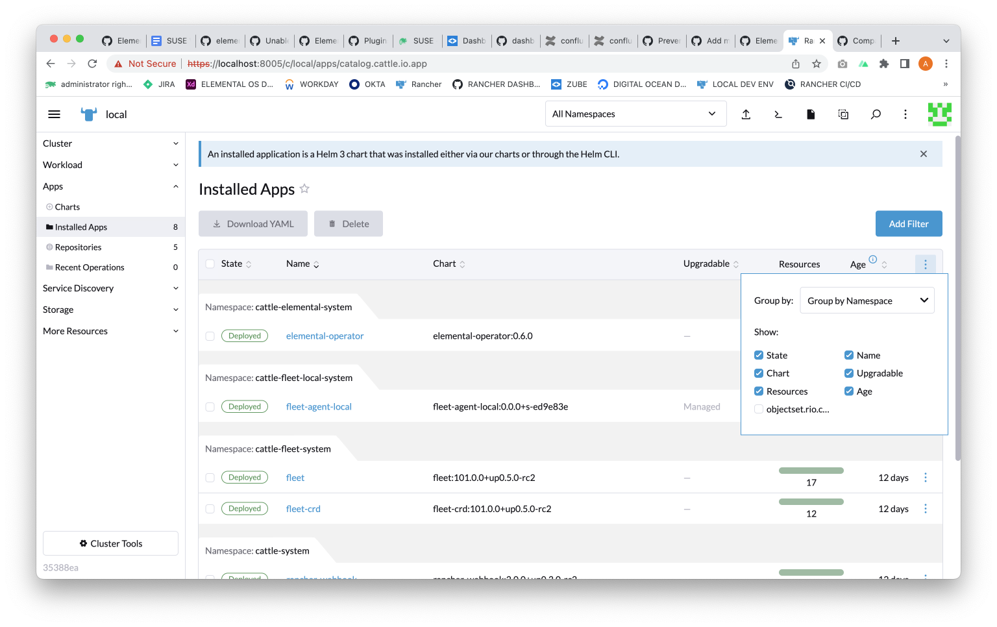Open Group by Namespace dropdown
The width and height of the screenshot is (997, 627).
(x=867, y=301)
